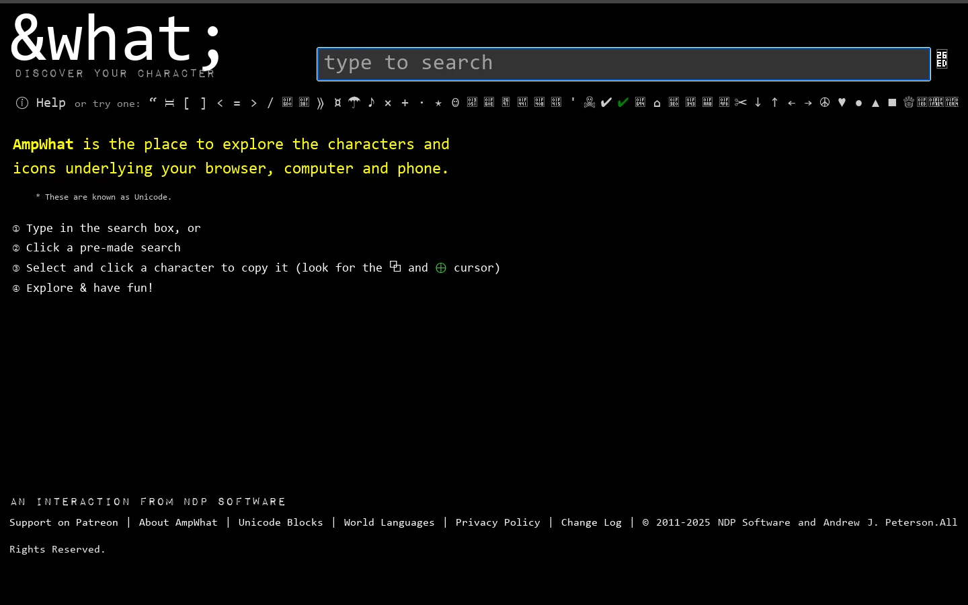Click the umbrella character sample

coord(354,102)
